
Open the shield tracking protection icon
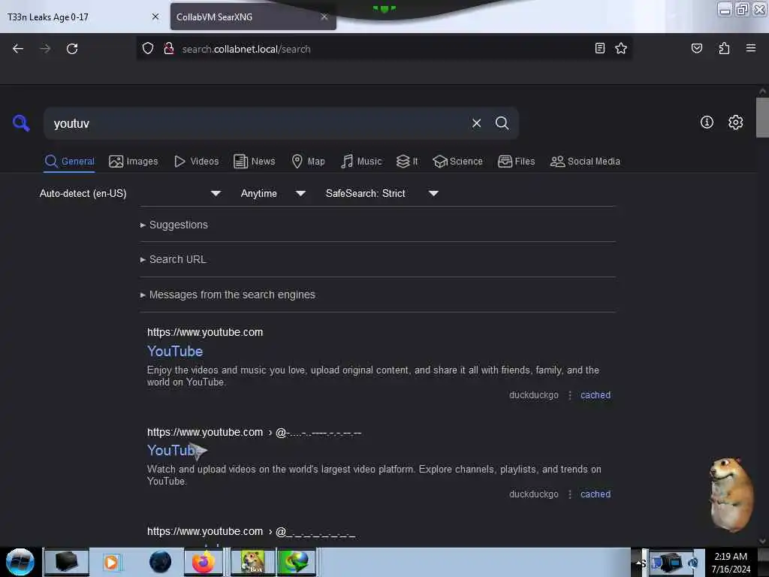pos(148,48)
